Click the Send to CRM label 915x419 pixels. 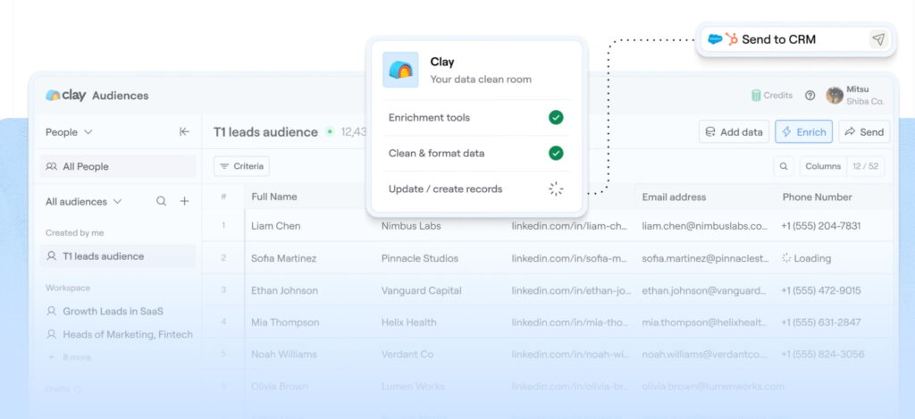(x=779, y=39)
